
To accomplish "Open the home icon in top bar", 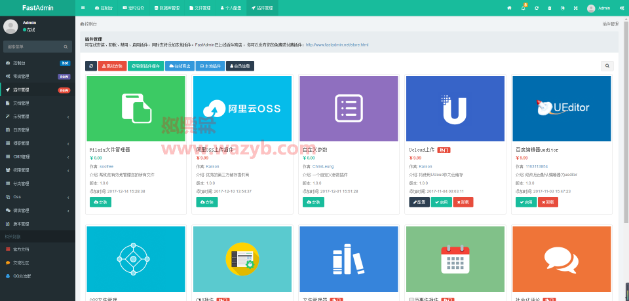I will point(510,8).
